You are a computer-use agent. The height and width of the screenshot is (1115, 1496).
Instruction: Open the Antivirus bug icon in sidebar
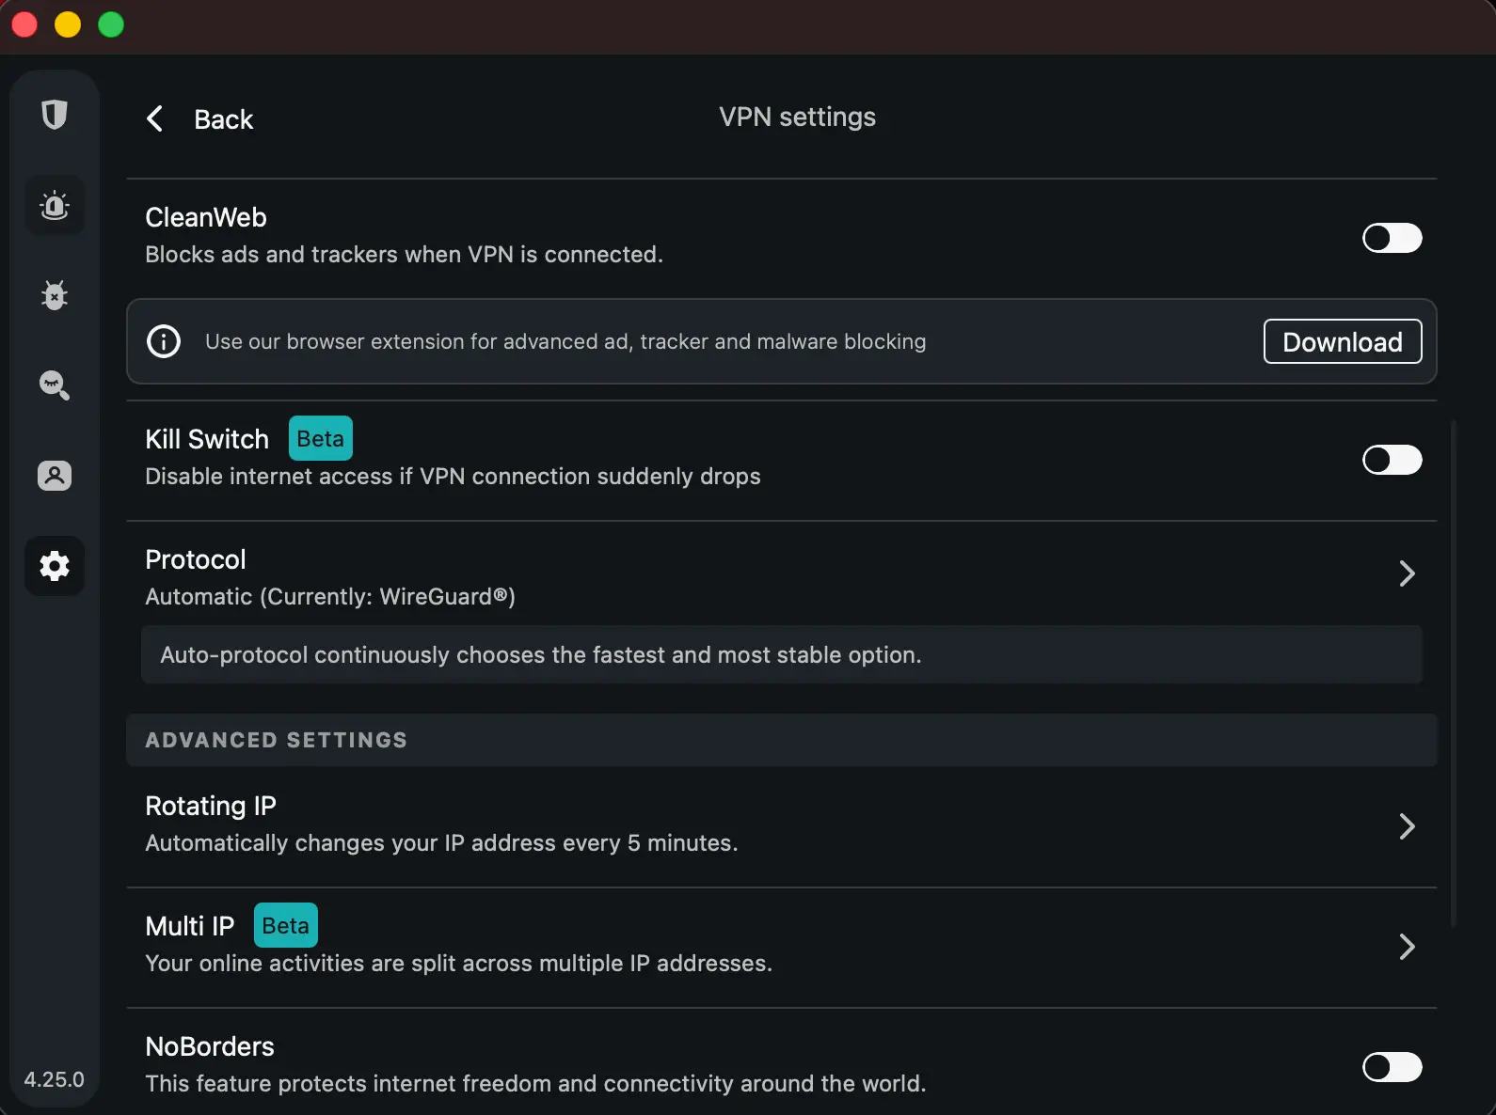[55, 295]
